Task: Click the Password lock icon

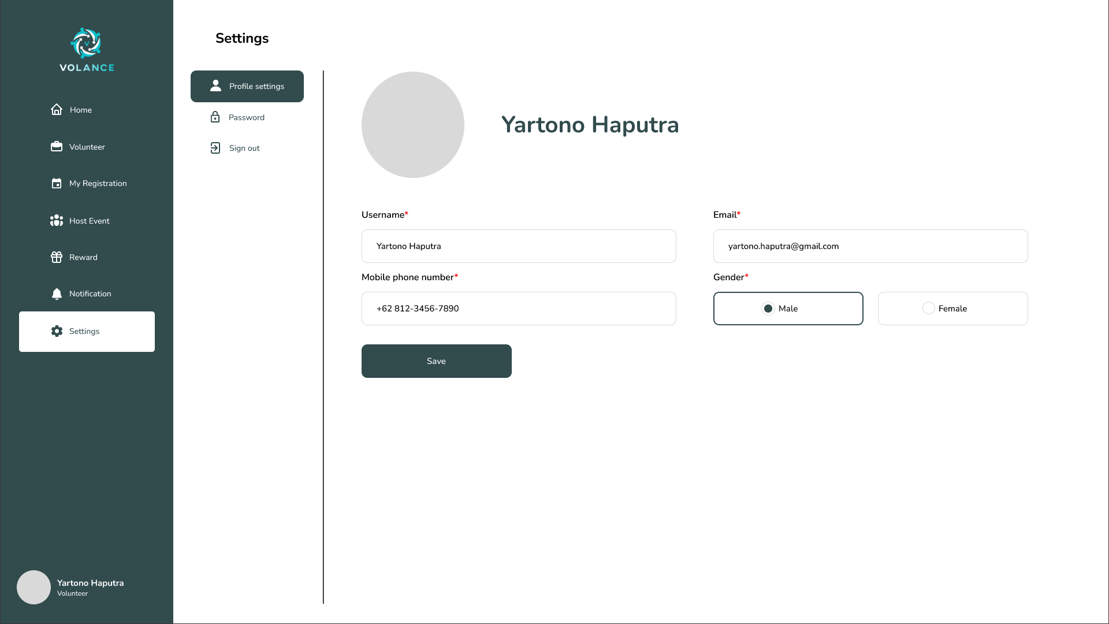Action: pos(215,117)
